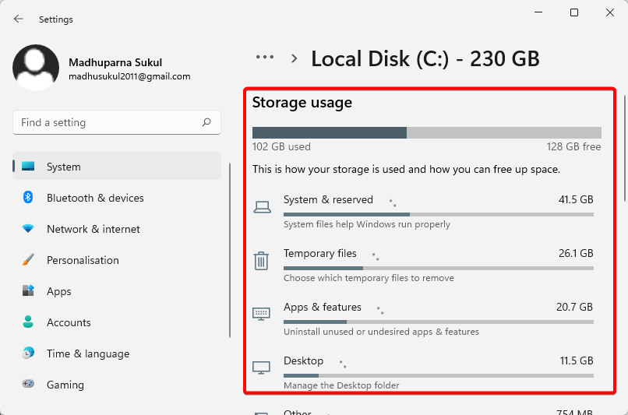Go back with the arrow icon
Viewport: 628px width, 415px height.
tap(19, 19)
